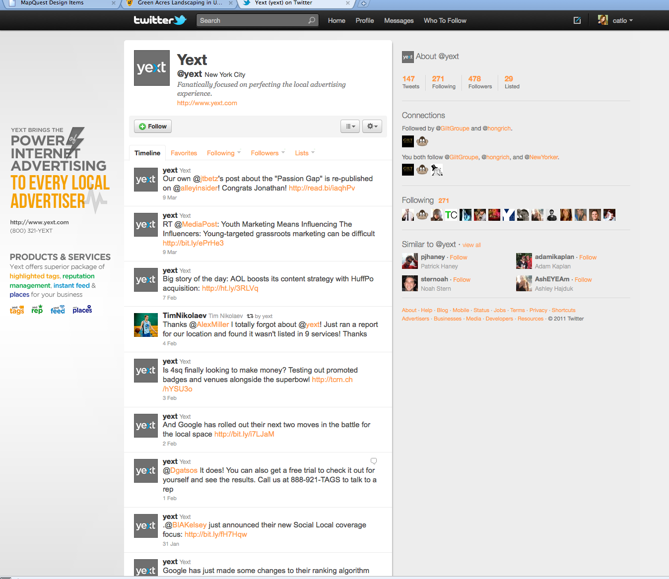Go to Home in the top navigation
Viewport: 669px width, 579px height.
point(336,20)
